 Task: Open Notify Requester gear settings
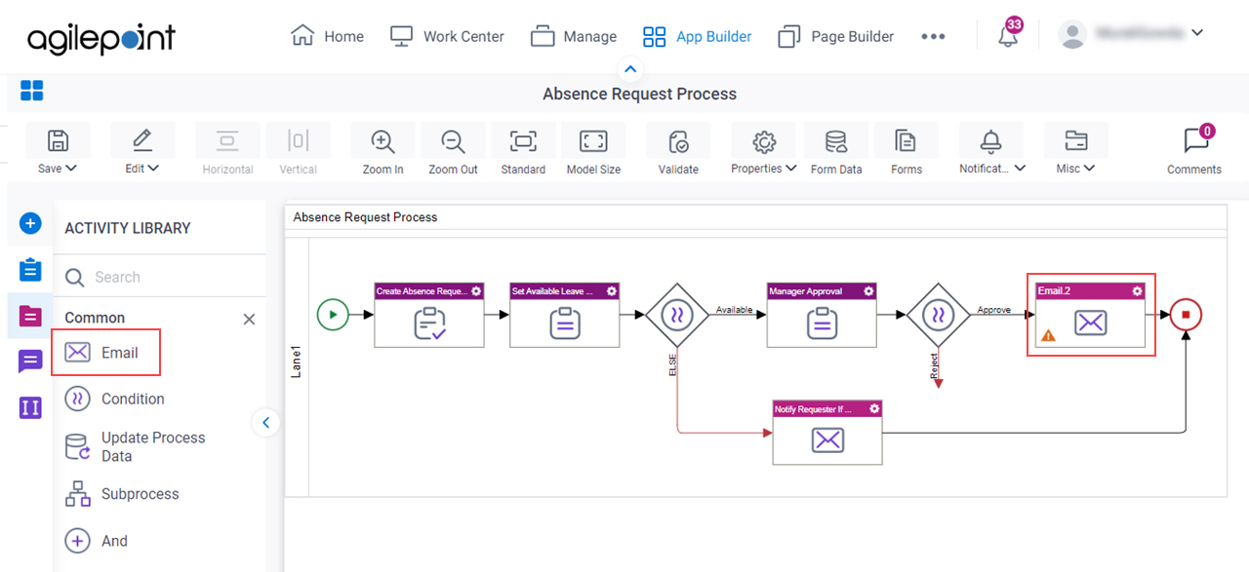874,408
